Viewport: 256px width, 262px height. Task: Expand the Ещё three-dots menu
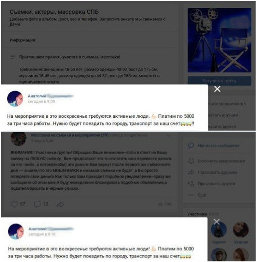[x=191, y=195]
